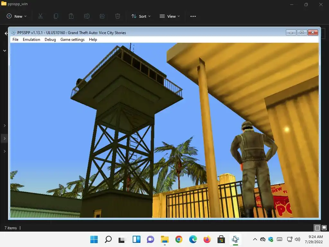The image size is (329, 247).
Task: Click the touch keyboard tray icon
Action: (280, 239)
